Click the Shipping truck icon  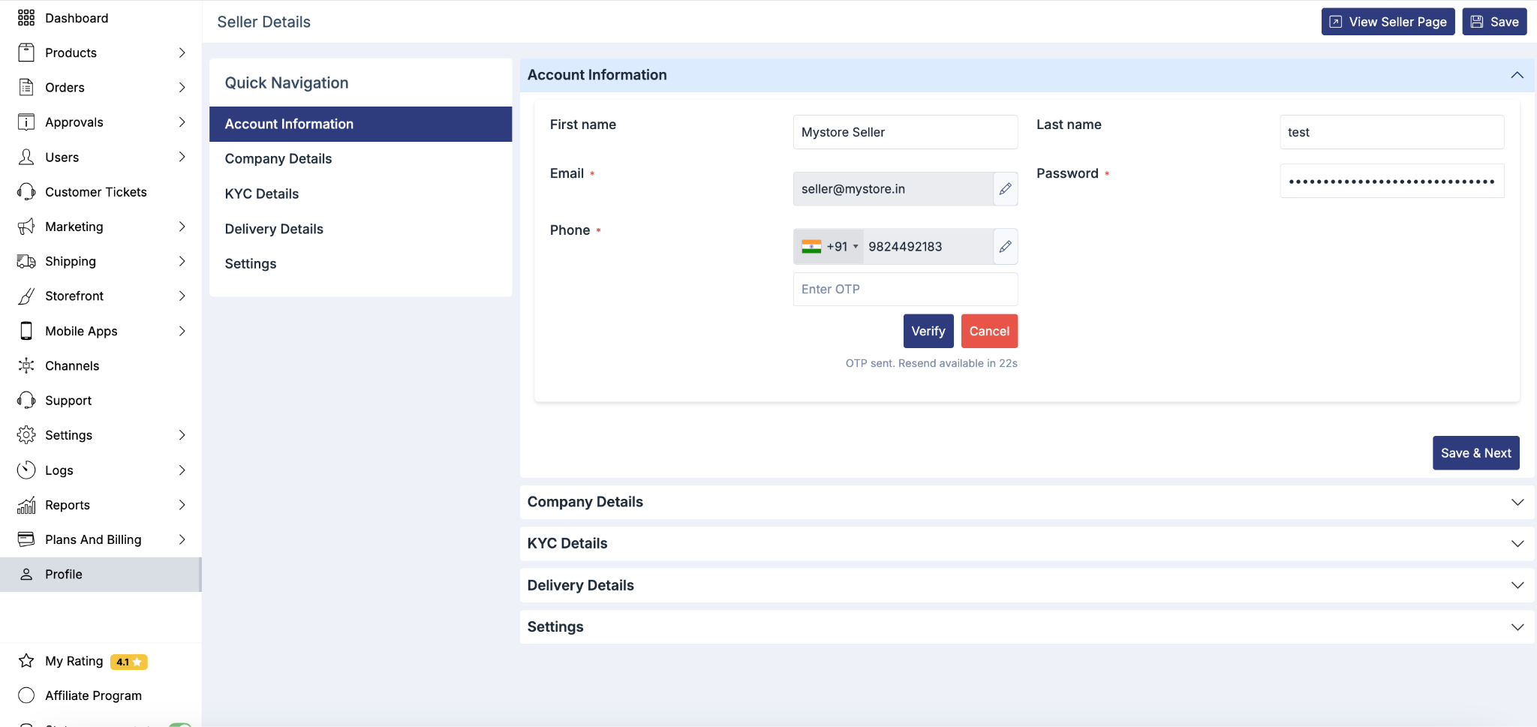26,261
